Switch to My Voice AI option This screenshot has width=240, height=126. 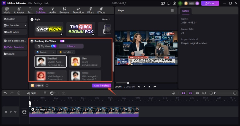(47, 46)
